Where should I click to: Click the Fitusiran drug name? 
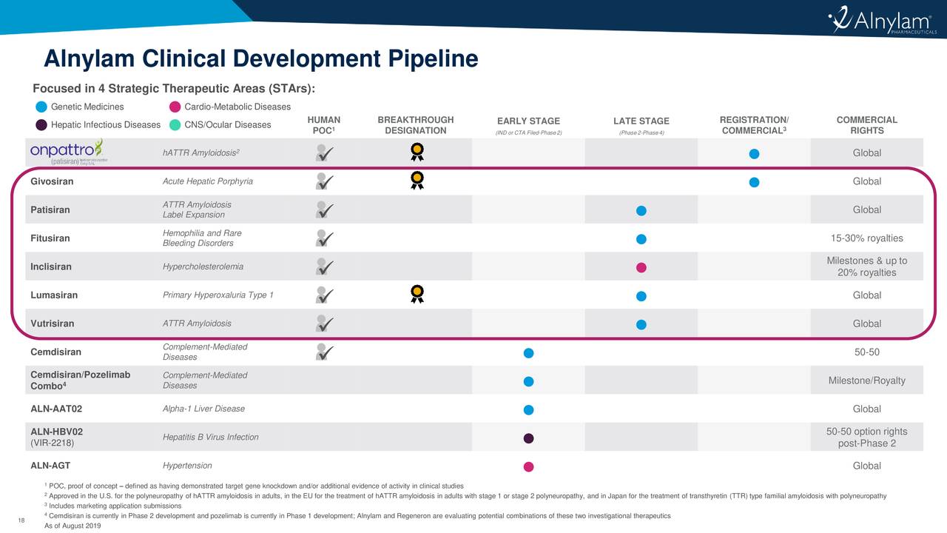[x=50, y=238]
